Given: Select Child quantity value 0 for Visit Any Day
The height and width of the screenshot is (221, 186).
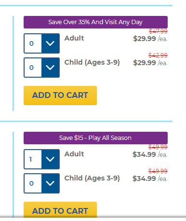Looking at the screenshot, I should [x=33, y=68].
